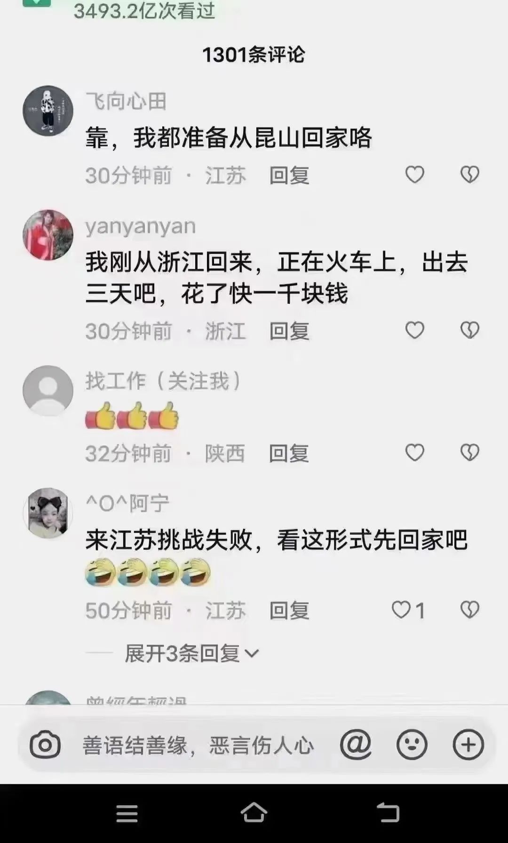Open 找工作（关注我）user profile name

pyautogui.click(x=163, y=381)
